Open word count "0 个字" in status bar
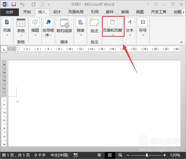The image size is (186, 159). point(40,155)
